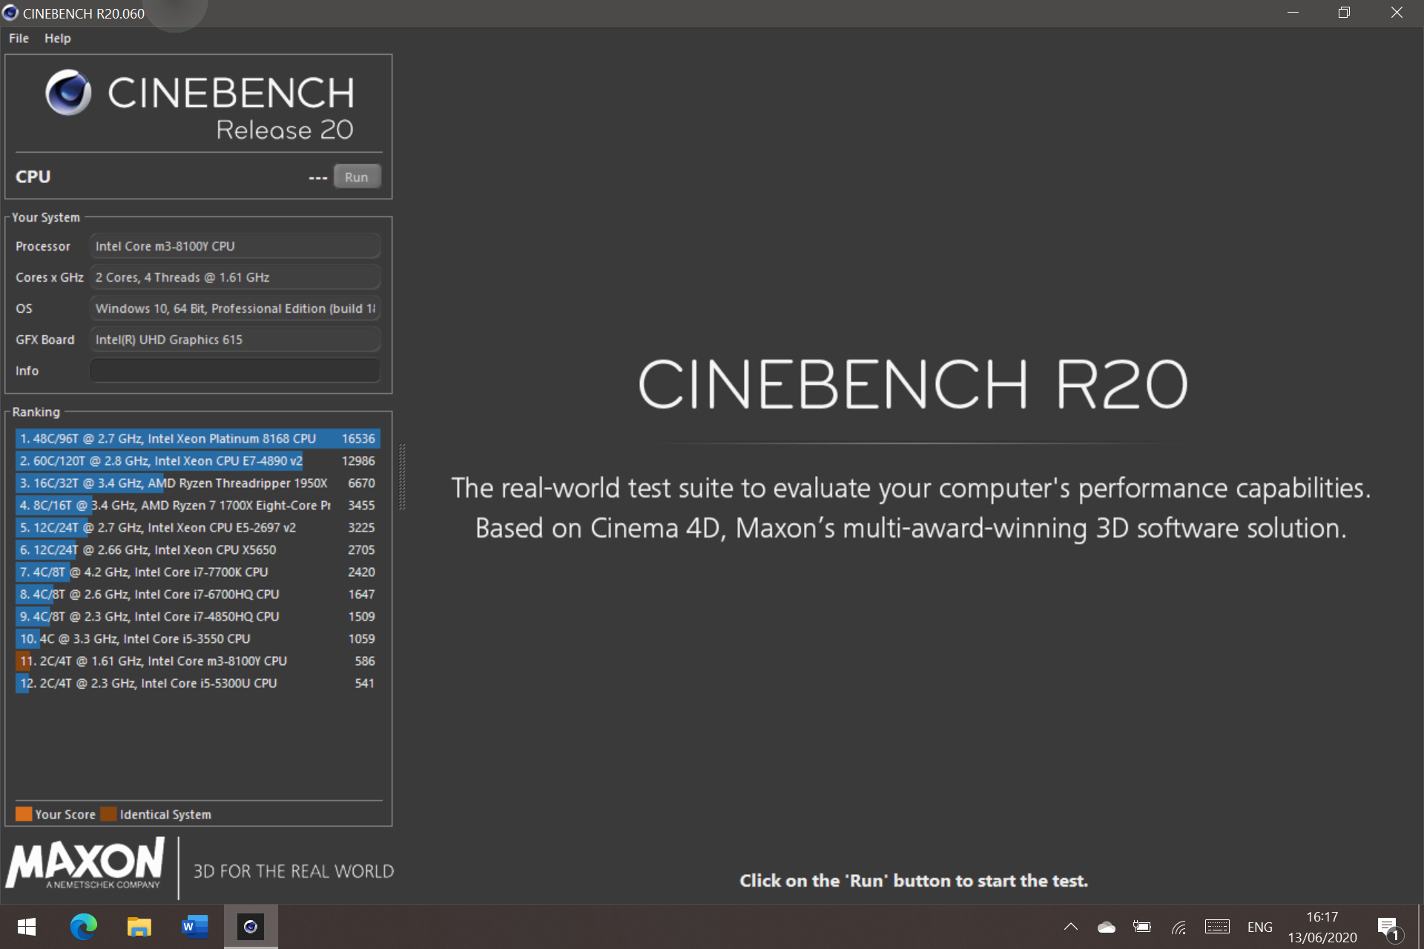Click the Cinebench logo sphere icon
This screenshot has height=949, width=1424.
click(68, 93)
